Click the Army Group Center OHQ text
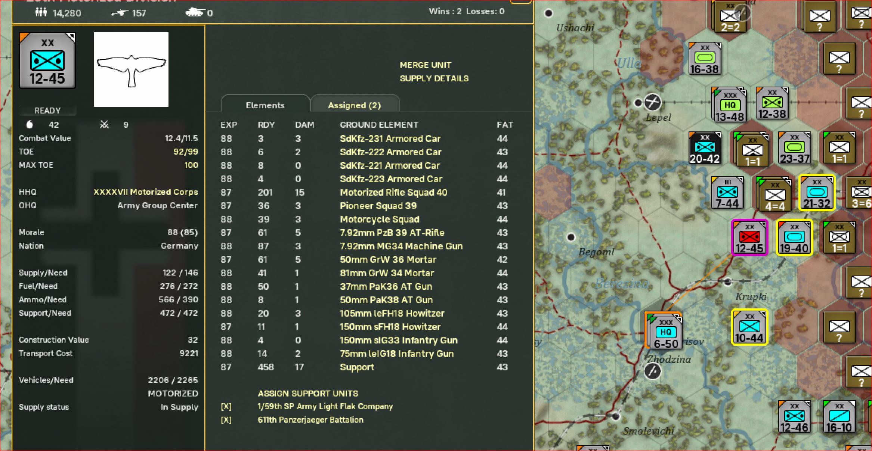The image size is (872, 451). coord(158,205)
